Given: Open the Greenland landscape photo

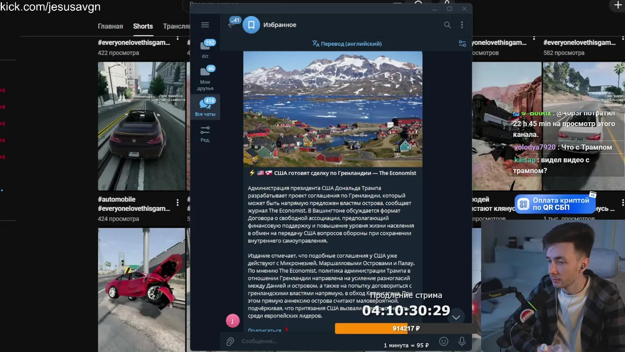Looking at the screenshot, I should coord(333,109).
